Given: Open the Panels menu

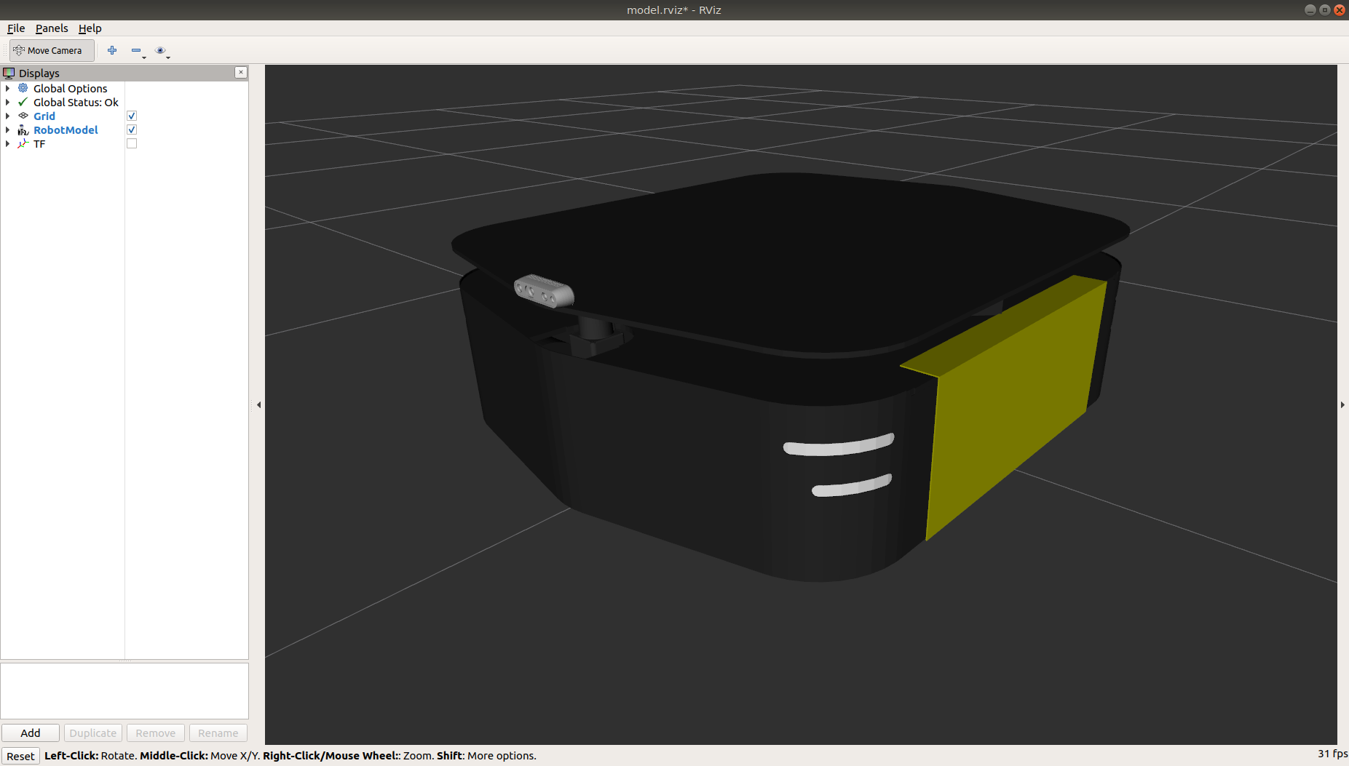Looking at the screenshot, I should pos(52,28).
